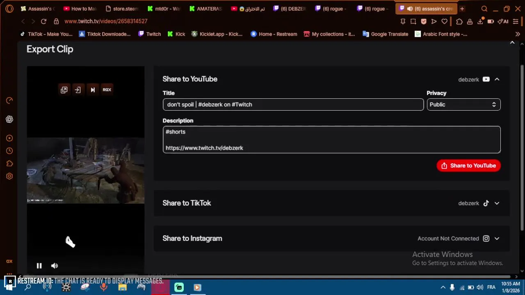Open volume control in system tray
This screenshot has width=525, height=295.
(479, 287)
